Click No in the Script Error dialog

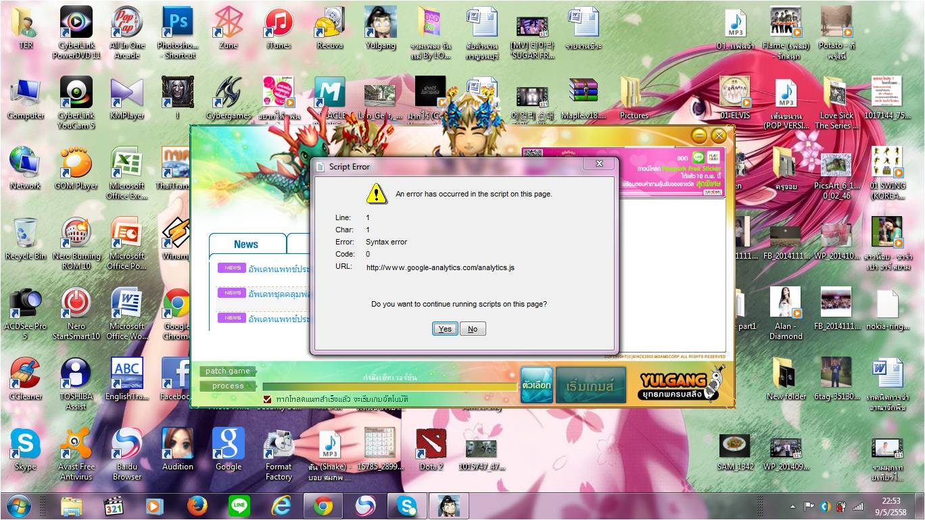pyautogui.click(x=473, y=329)
